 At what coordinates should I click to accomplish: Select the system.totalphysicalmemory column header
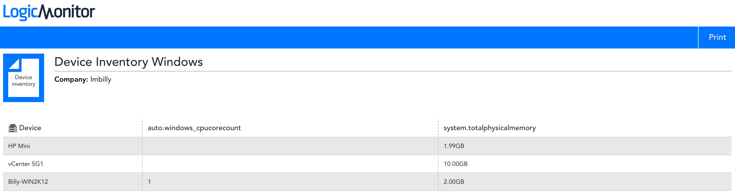[x=490, y=128]
